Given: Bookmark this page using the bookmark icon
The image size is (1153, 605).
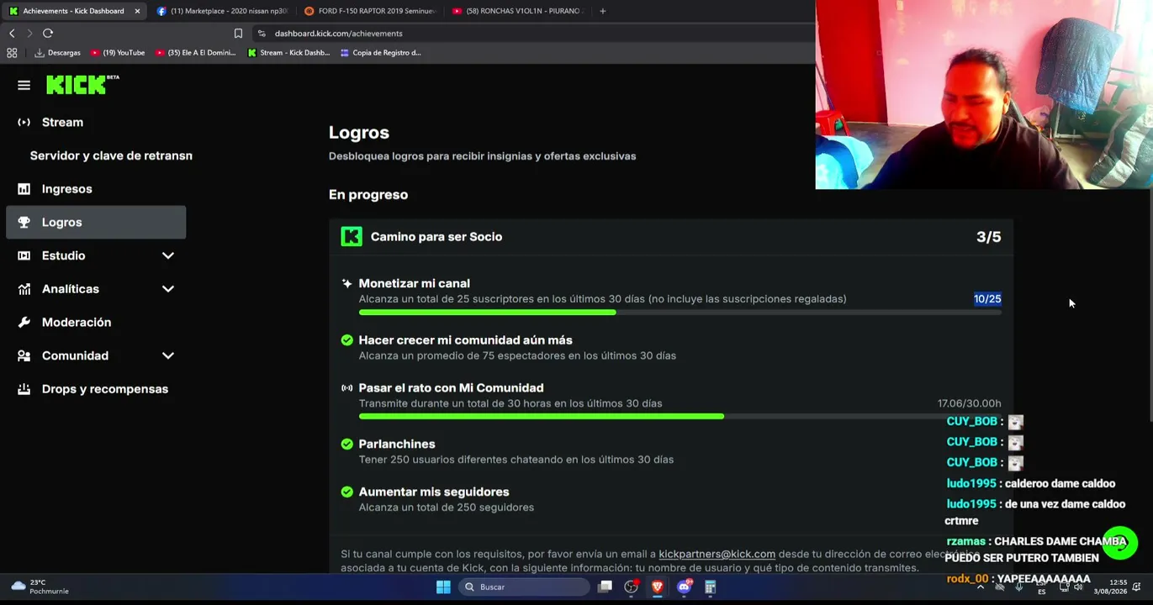Looking at the screenshot, I should click(238, 34).
